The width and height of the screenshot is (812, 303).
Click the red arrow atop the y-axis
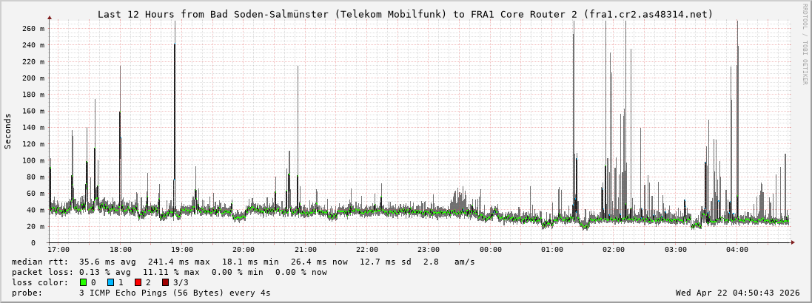pos(50,16)
